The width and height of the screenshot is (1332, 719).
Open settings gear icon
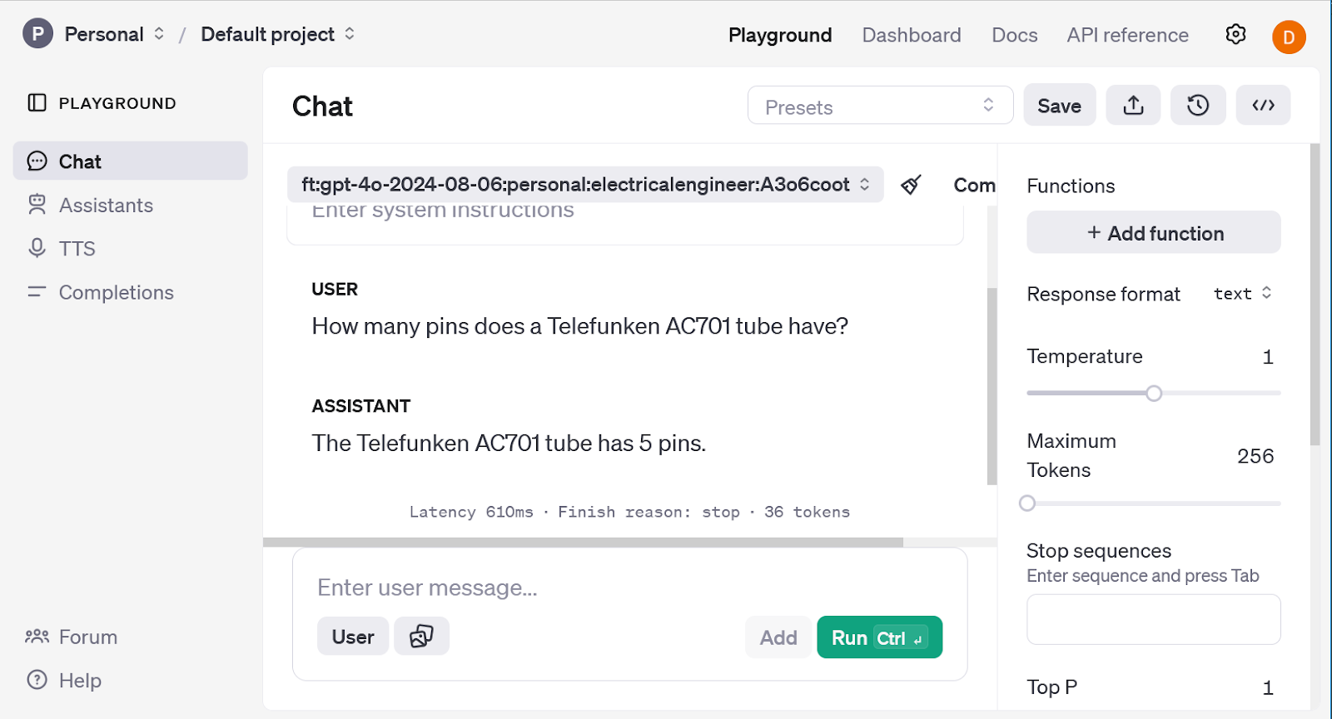[1235, 34]
